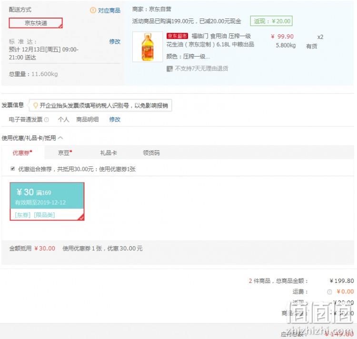
Task: Click the 商家：京东自营 text
Action: pyautogui.click(x=152, y=9)
